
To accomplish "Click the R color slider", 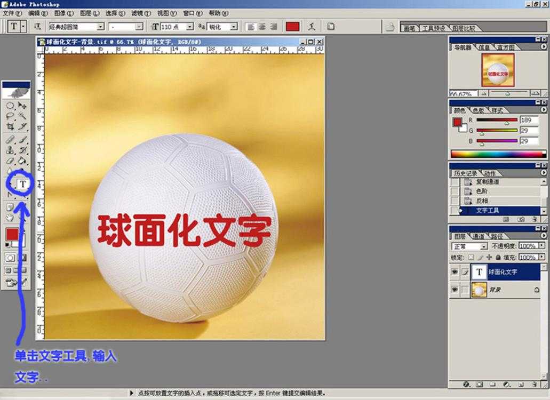I will tap(497, 120).
